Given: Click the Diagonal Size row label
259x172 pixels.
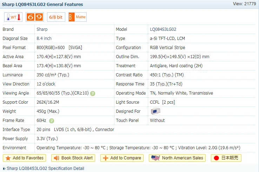Looking at the screenshot, I should click(x=15, y=39).
